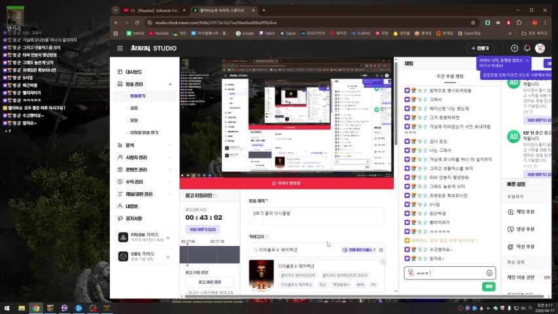Click the 광고 바로 재생 button
This screenshot has width=558, height=314.
click(x=209, y=282)
